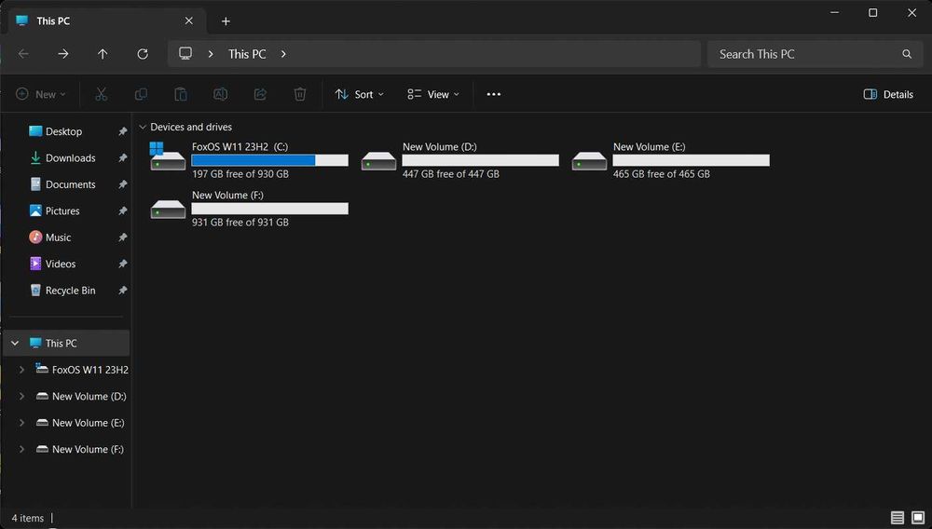Click the '4 items' status text
The height and width of the screenshot is (529, 932).
pyautogui.click(x=28, y=519)
